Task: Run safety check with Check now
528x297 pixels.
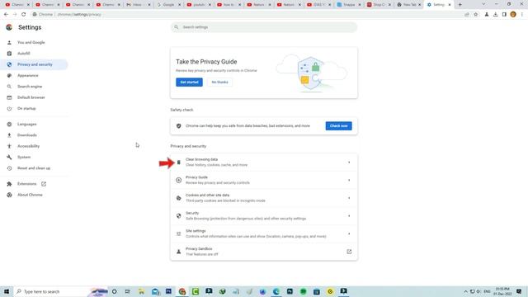Action: [x=339, y=126]
